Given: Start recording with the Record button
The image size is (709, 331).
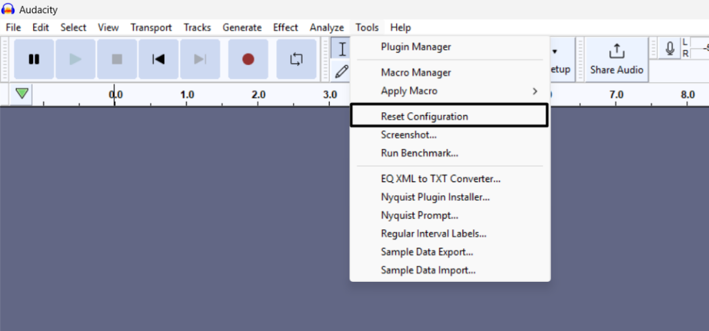Looking at the screenshot, I should [x=248, y=59].
